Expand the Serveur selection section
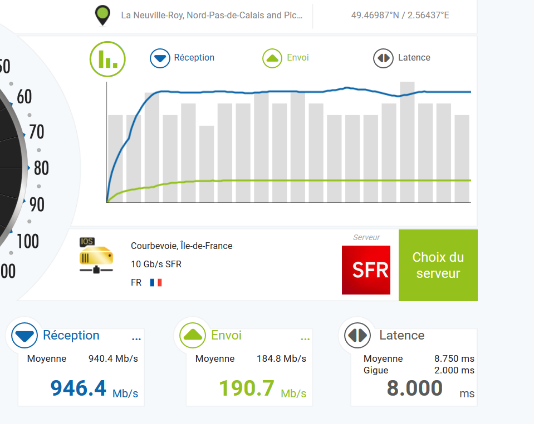 coord(438,265)
